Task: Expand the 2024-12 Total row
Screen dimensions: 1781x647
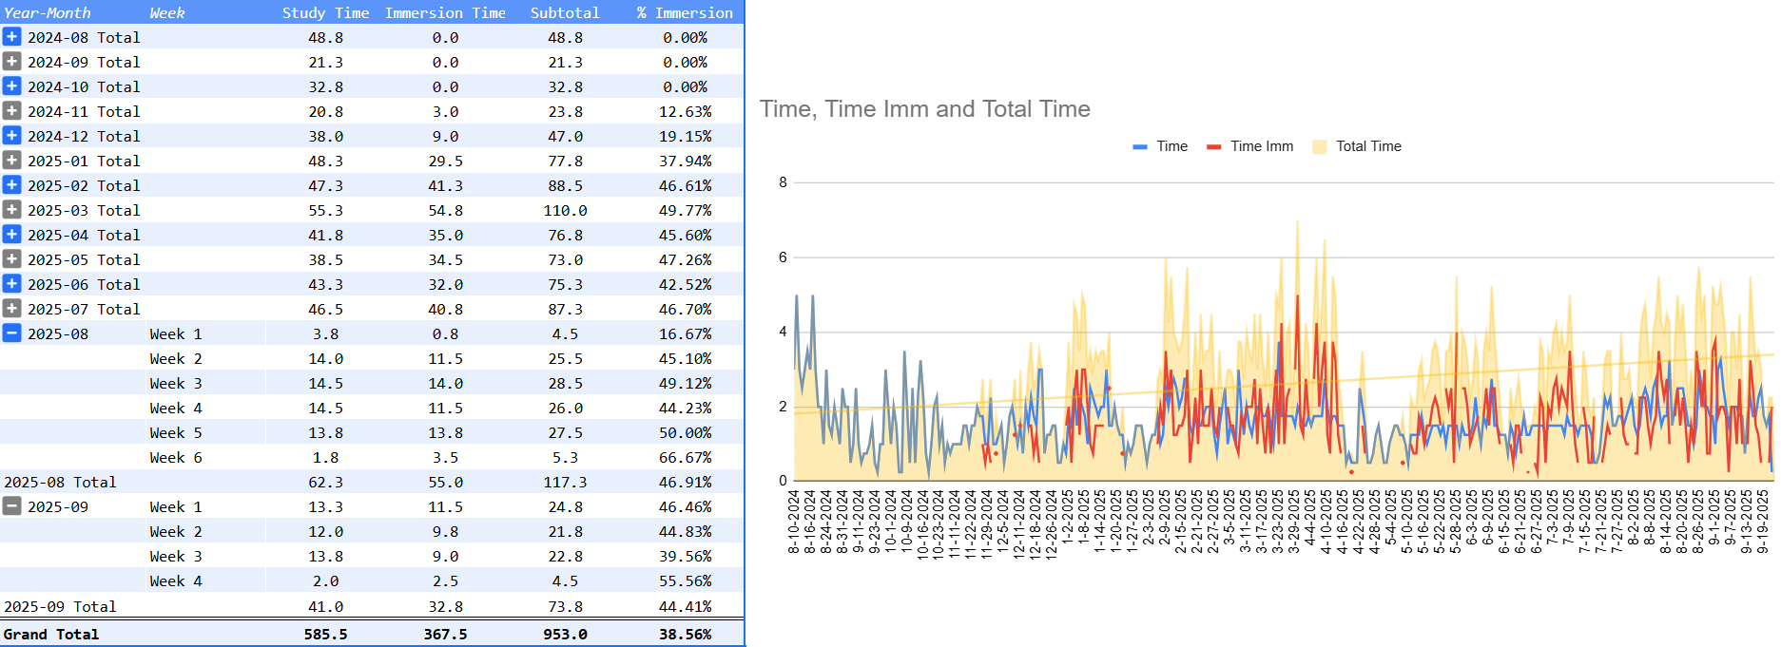Action: coord(11,136)
